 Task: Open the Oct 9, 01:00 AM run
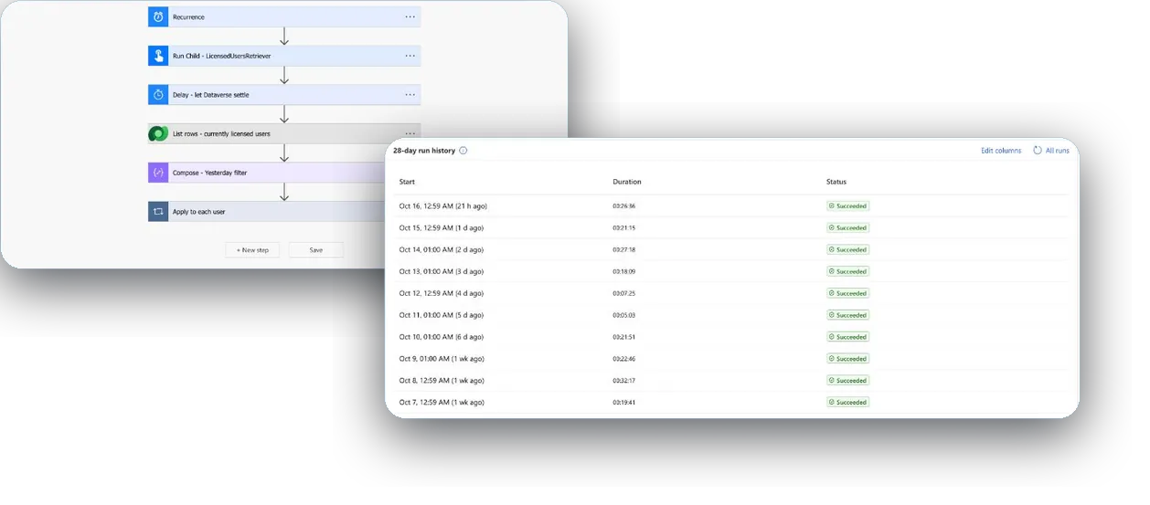[x=442, y=359]
